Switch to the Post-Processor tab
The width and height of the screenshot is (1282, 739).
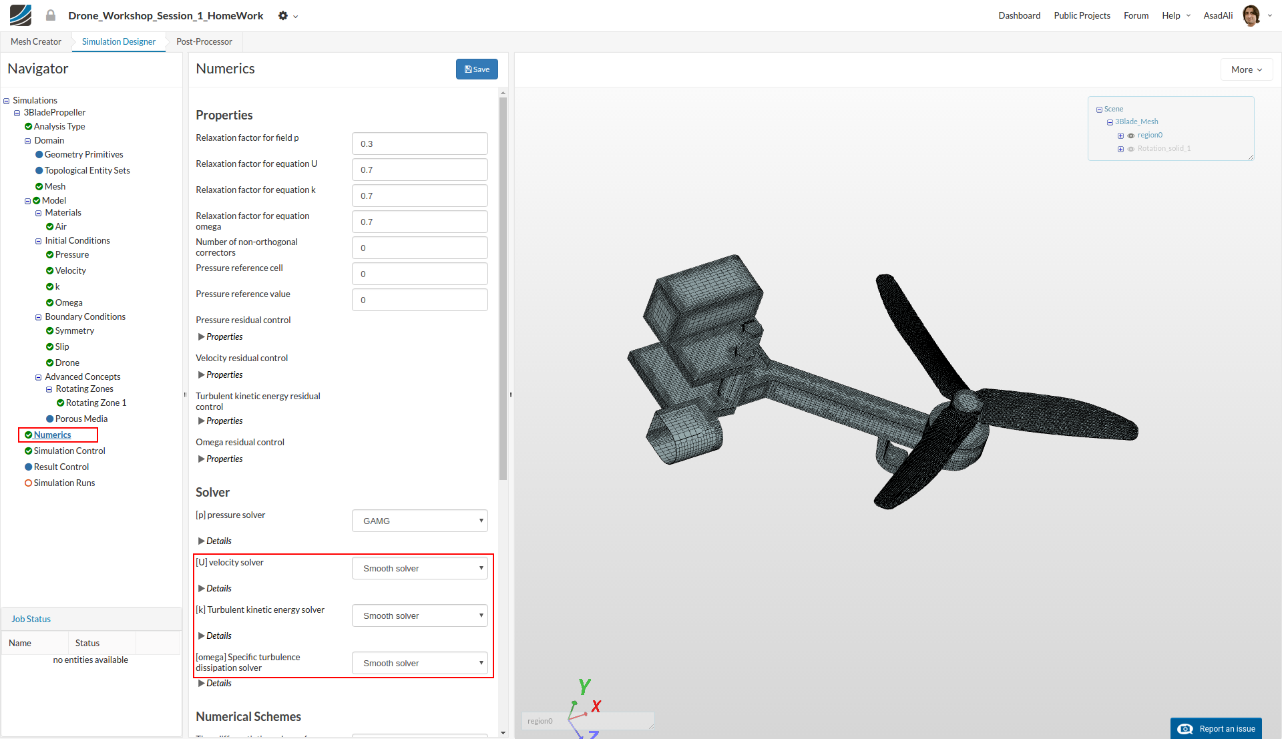click(204, 41)
